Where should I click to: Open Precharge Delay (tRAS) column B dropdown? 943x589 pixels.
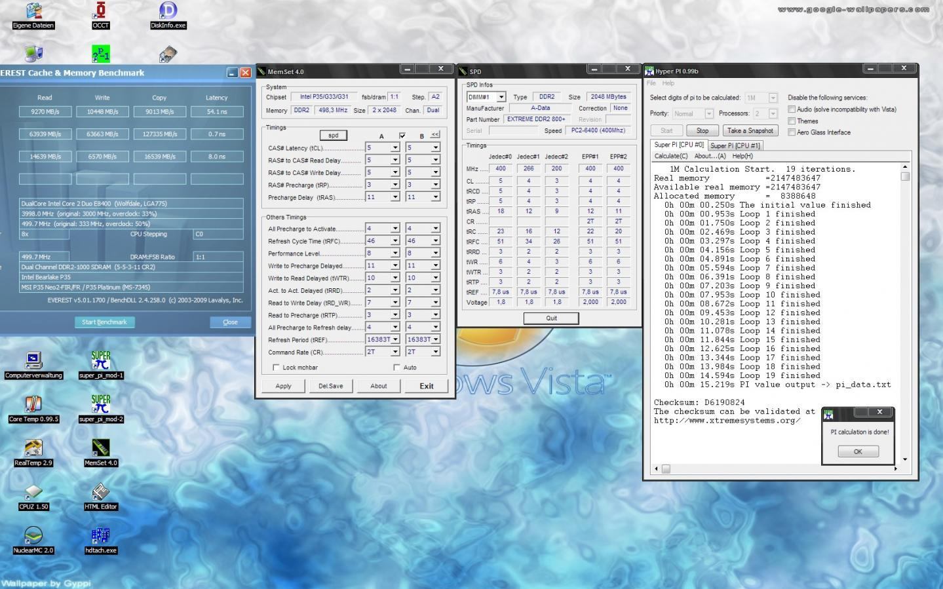coord(435,197)
